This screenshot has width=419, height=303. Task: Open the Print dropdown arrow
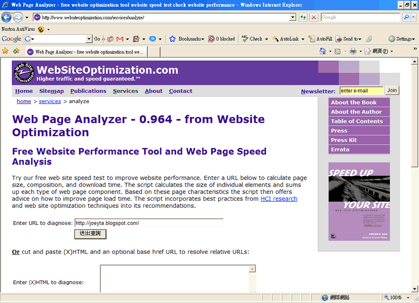(x=361, y=51)
